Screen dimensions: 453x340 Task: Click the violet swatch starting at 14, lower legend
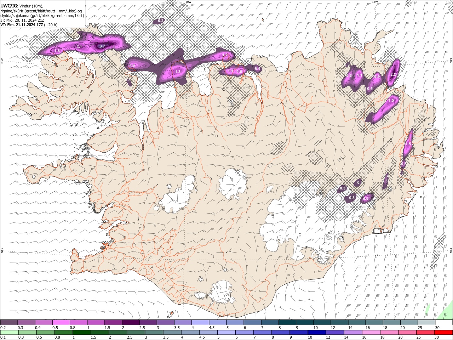(x=352, y=332)
